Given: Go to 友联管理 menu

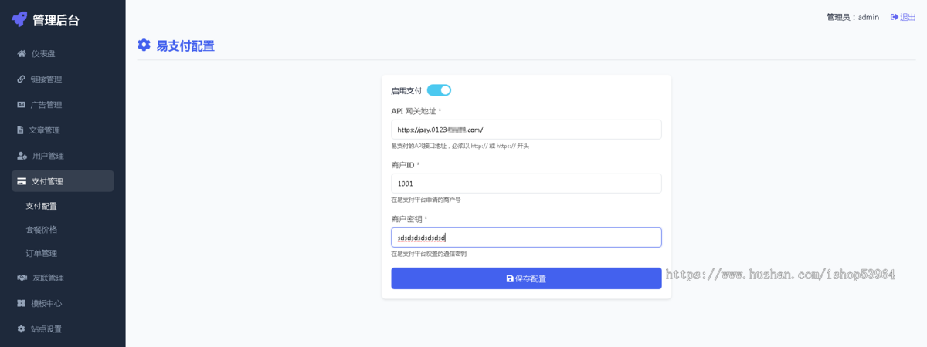Looking at the screenshot, I should click(x=63, y=278).
